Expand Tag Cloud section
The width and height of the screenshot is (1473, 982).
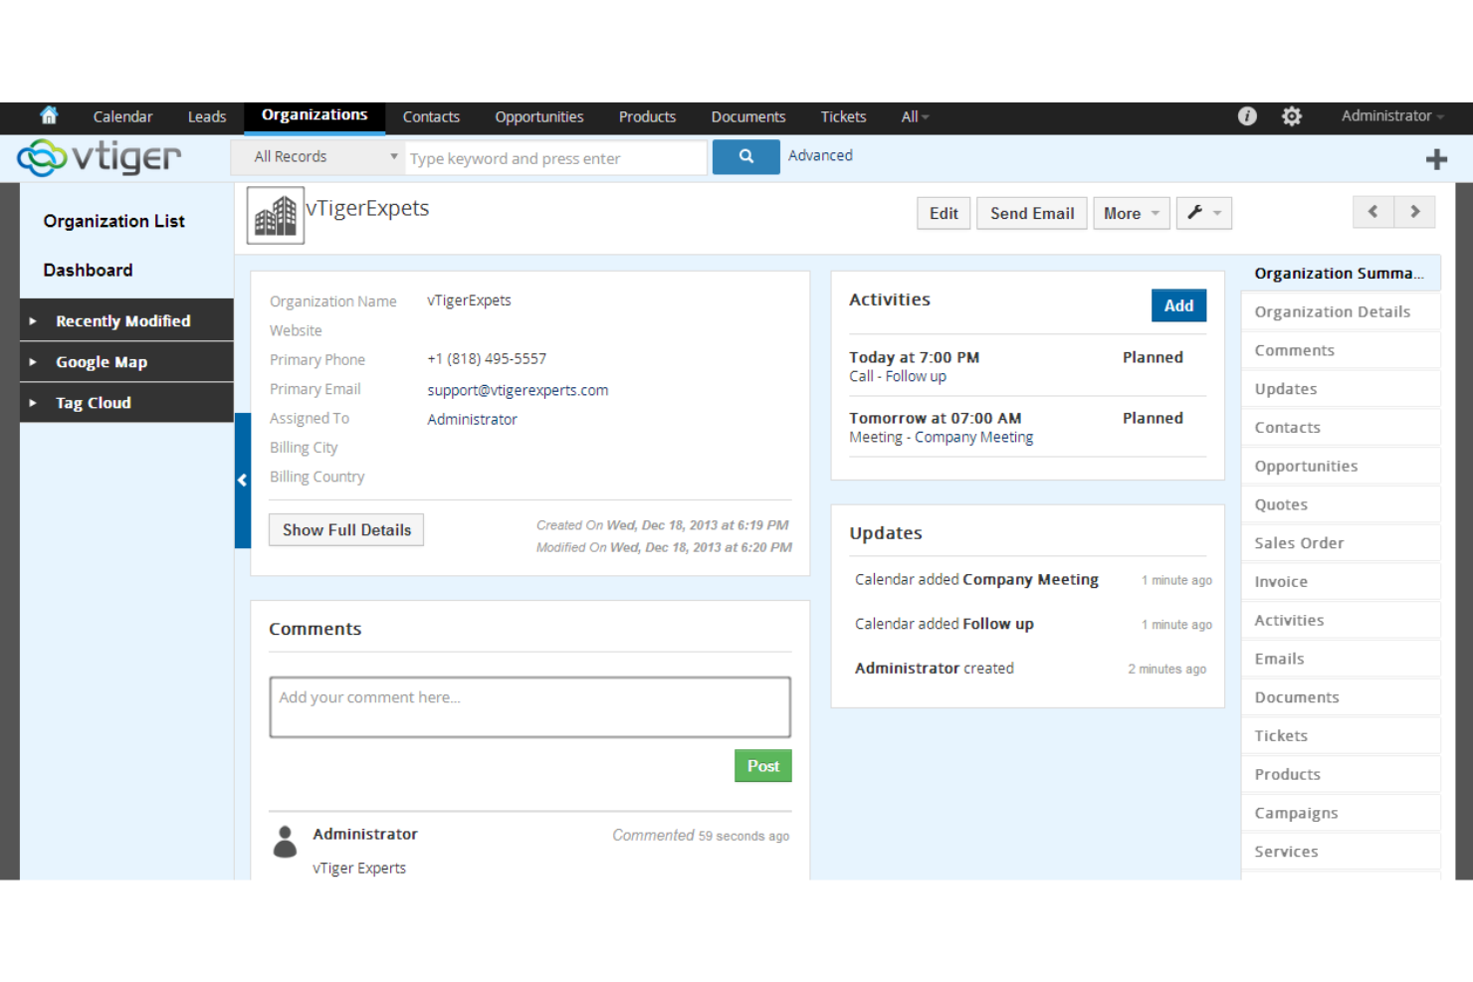point(126,403)
